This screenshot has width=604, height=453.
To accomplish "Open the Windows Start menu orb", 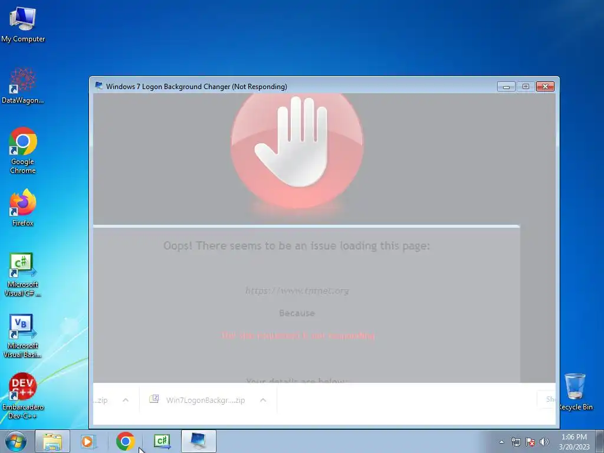I will point(16,441).
